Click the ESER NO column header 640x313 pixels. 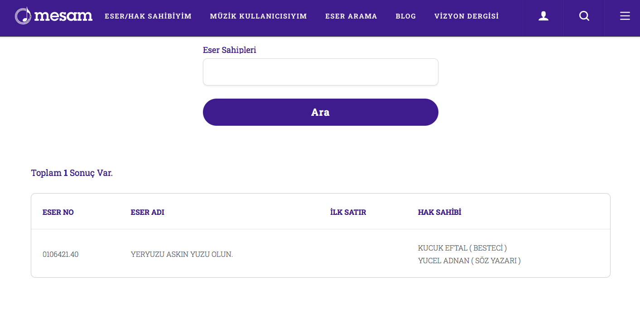click(58, 212)
